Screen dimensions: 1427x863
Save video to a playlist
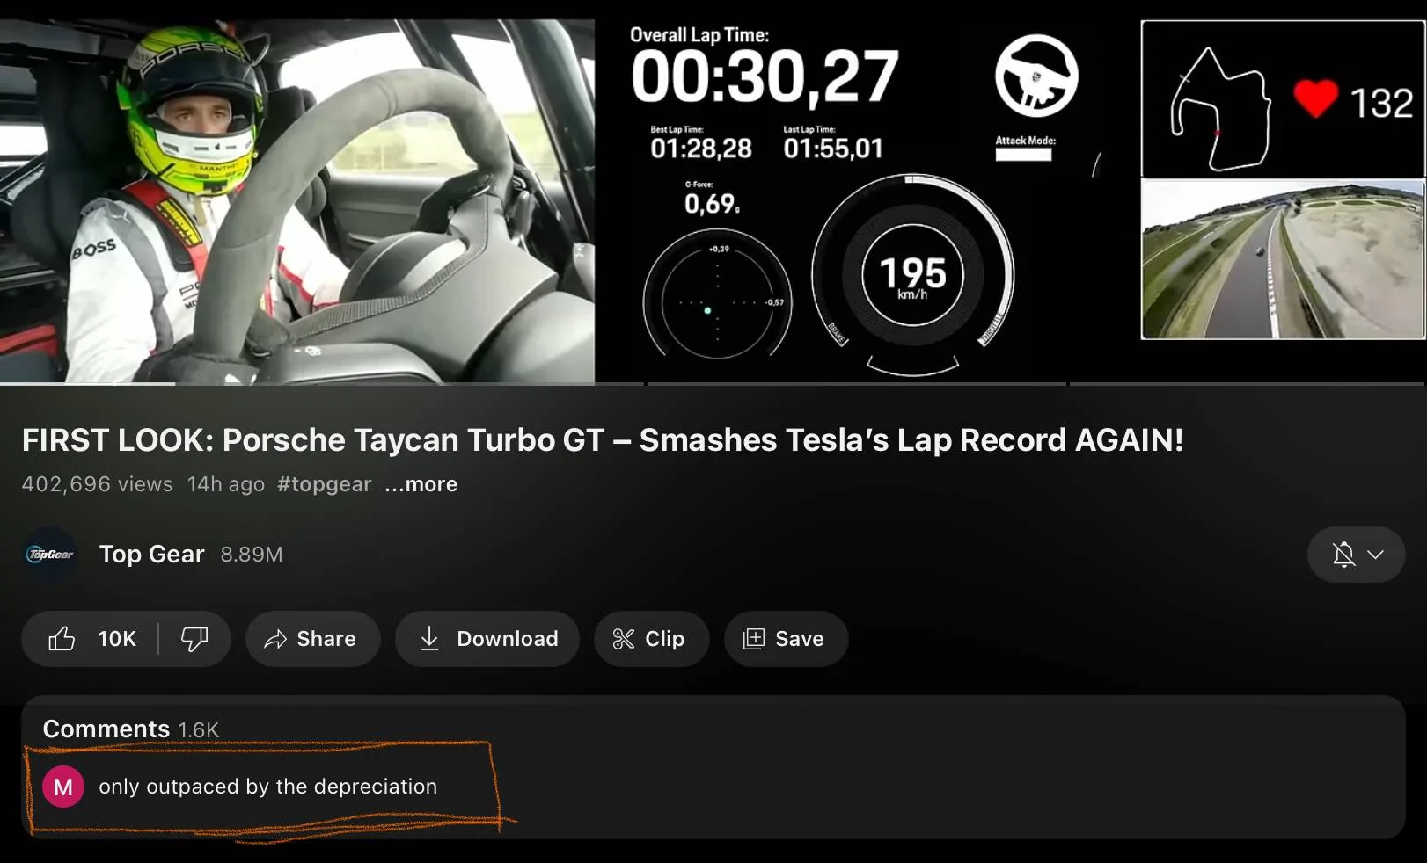(786, 639)
